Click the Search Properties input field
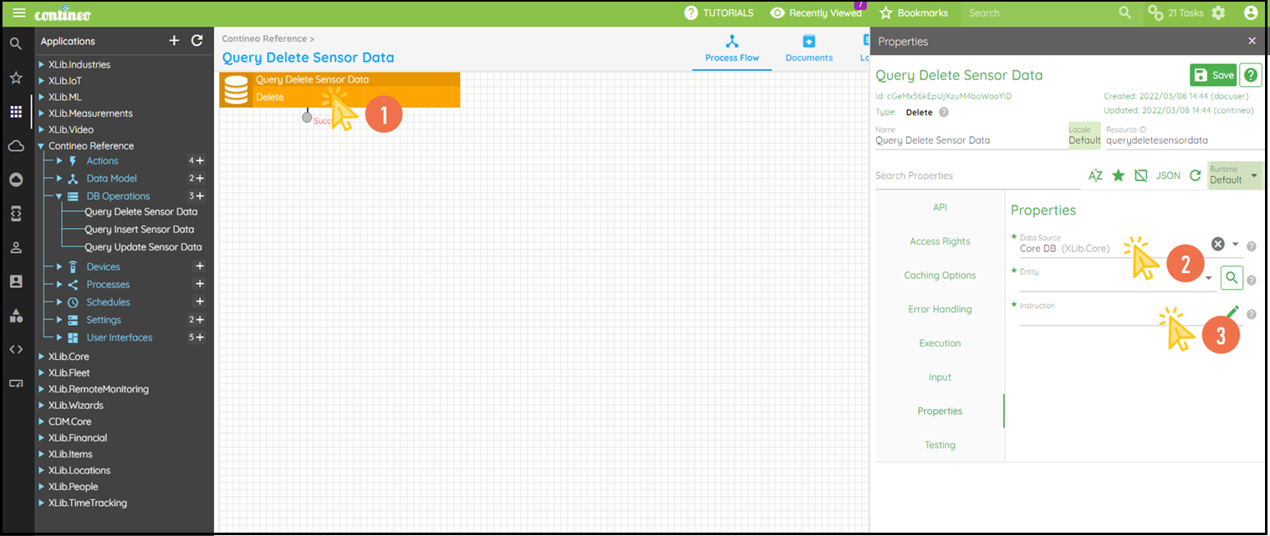The image size is (1270, 536). 974,176
